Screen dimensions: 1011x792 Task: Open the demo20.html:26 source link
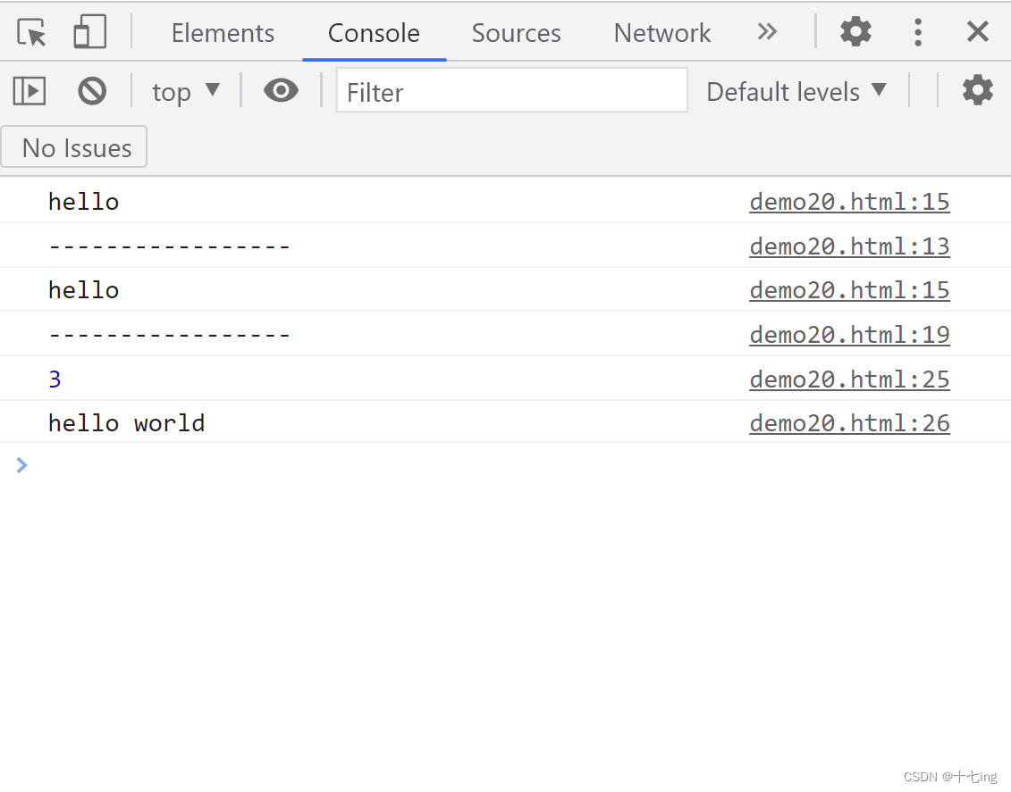pos(849,423)
